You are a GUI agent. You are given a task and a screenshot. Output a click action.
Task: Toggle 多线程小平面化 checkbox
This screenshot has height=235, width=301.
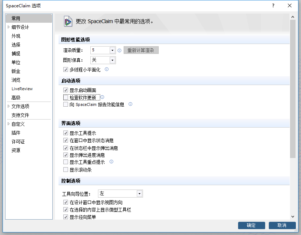[x=66, y=70]
